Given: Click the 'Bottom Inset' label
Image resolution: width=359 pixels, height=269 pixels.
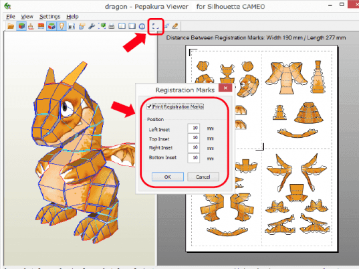Looking at the screenshot, I should pyautogui.click(x=162, y=158).
